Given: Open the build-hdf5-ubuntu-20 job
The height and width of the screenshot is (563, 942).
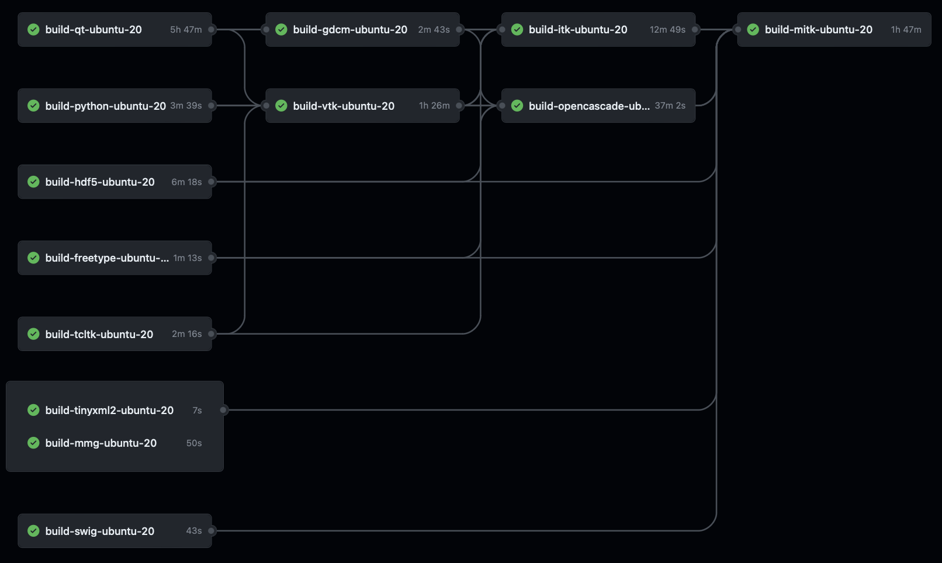Looking at the screenshot, I should (x=99, y=182).
